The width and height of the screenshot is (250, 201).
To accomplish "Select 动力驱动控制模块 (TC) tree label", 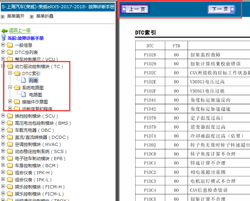I will pos(39,66).
